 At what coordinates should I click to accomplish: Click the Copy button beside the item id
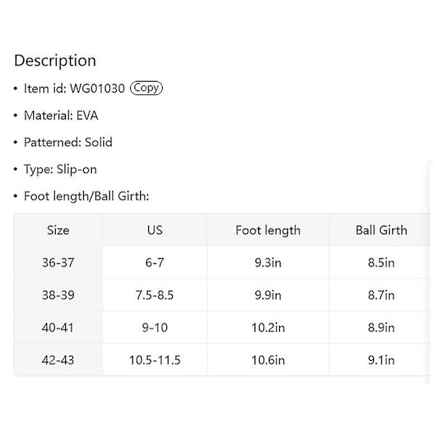coord(146,88)
